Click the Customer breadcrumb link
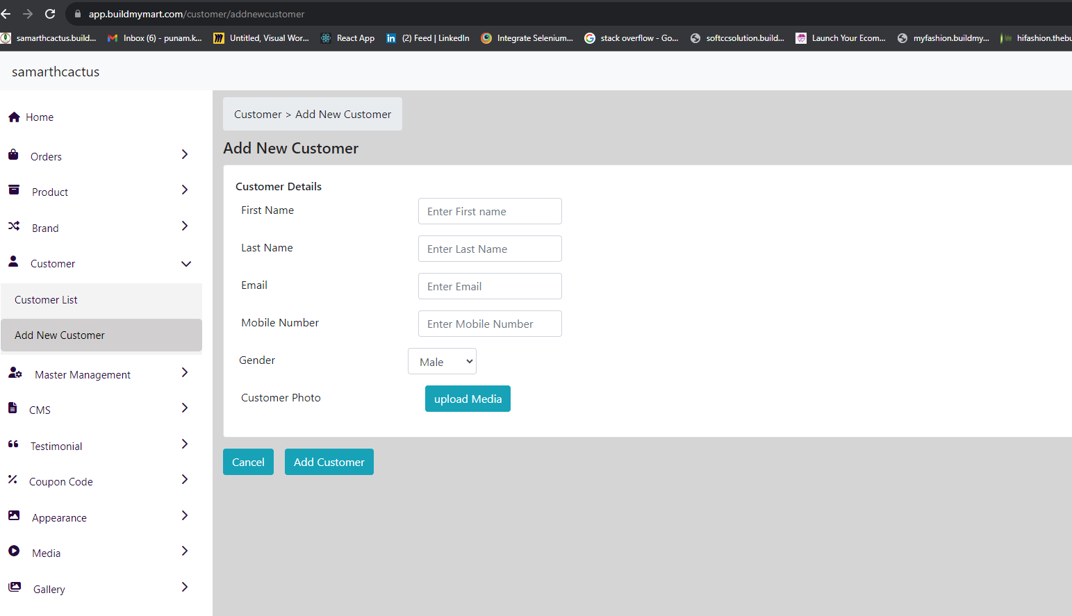The image size is (1072, 616). click(258, 115)
